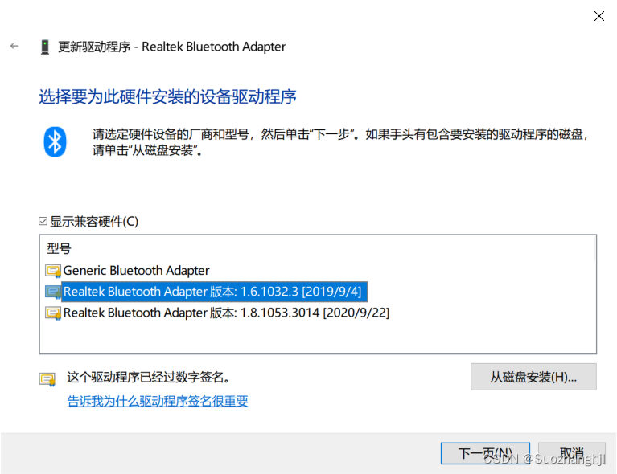Viewport: 617px width, 474px height.
Task: Click certificate icon next to Generic Bluetooth Adapter
Action: (x=53, y=271)
